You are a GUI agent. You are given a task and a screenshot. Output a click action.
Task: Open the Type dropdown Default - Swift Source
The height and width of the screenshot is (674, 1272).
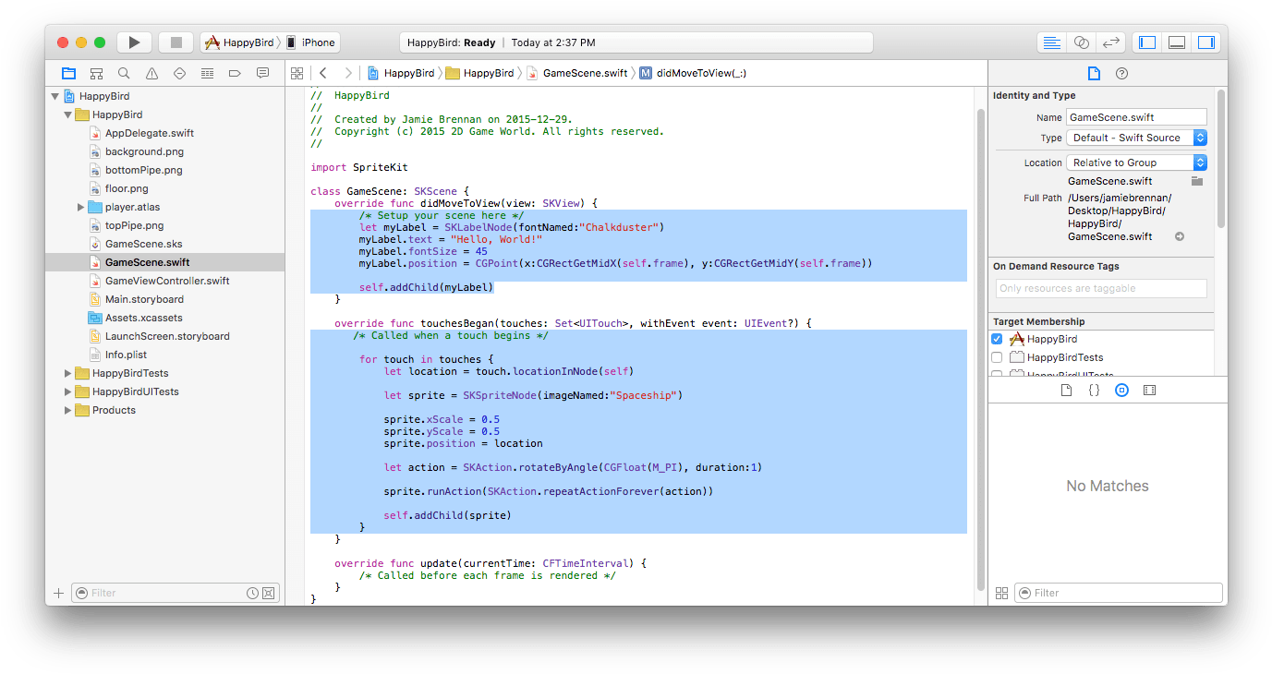[x=1136, y=138]
